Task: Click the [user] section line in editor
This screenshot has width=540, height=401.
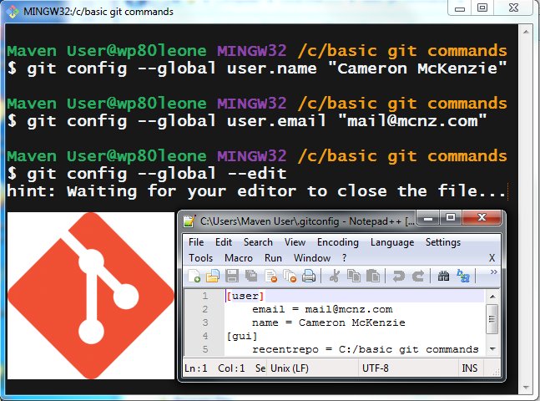Action: 245,296
